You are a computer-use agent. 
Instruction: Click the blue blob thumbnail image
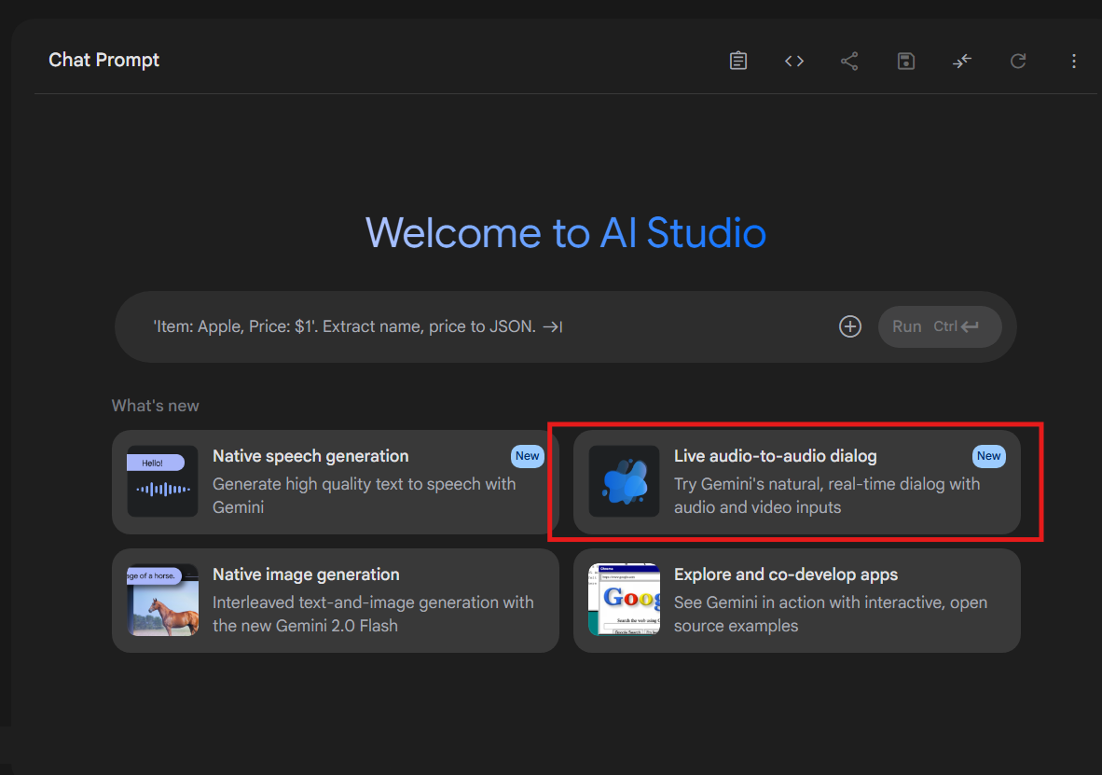624,482
